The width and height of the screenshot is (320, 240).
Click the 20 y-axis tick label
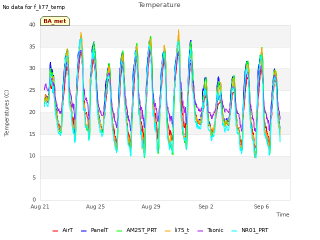click(x=32, y=112)
